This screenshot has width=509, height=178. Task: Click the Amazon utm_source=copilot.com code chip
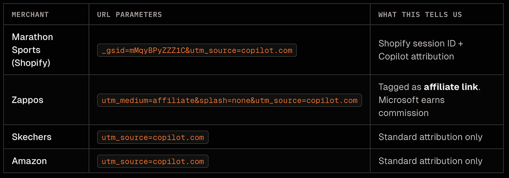153,161
